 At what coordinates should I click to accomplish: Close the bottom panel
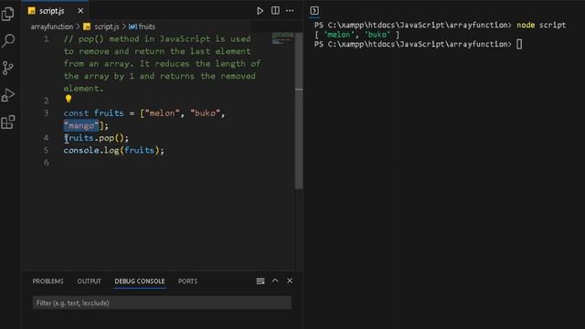[x=290, y=281]
